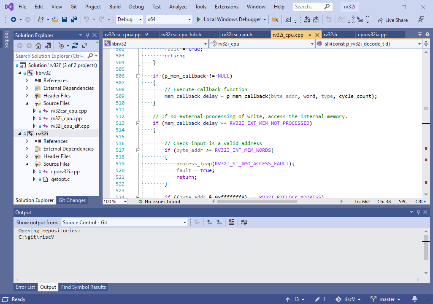
Task: Toggle auto-hide pin on Solution Explorer
Action: (87, 35)
